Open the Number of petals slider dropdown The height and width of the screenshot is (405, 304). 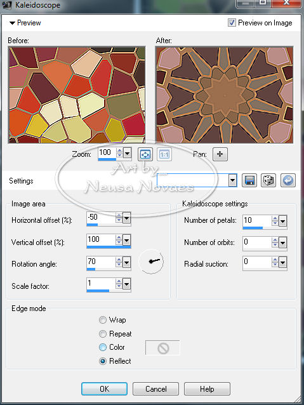[283, 221]
